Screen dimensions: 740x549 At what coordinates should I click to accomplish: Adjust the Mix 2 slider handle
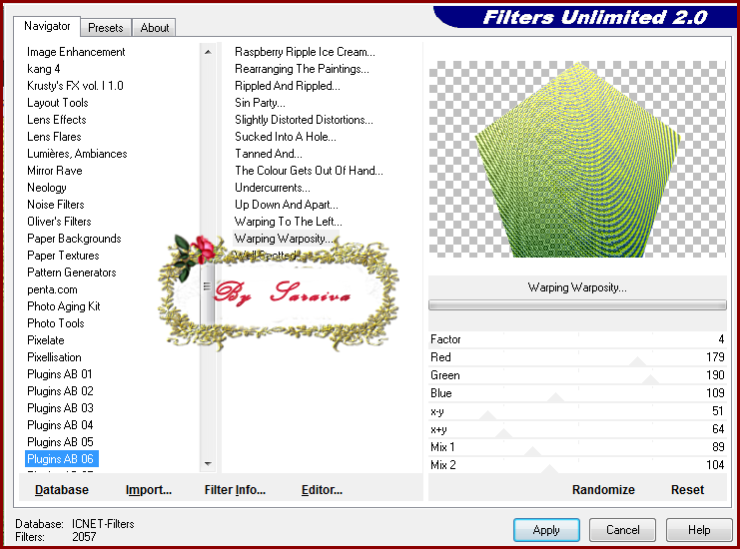pos(549,469)
